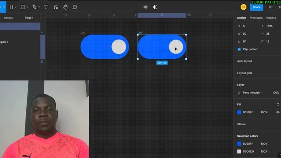Select the Hand tool
The image size is (281, 158).
click(65, 7)
